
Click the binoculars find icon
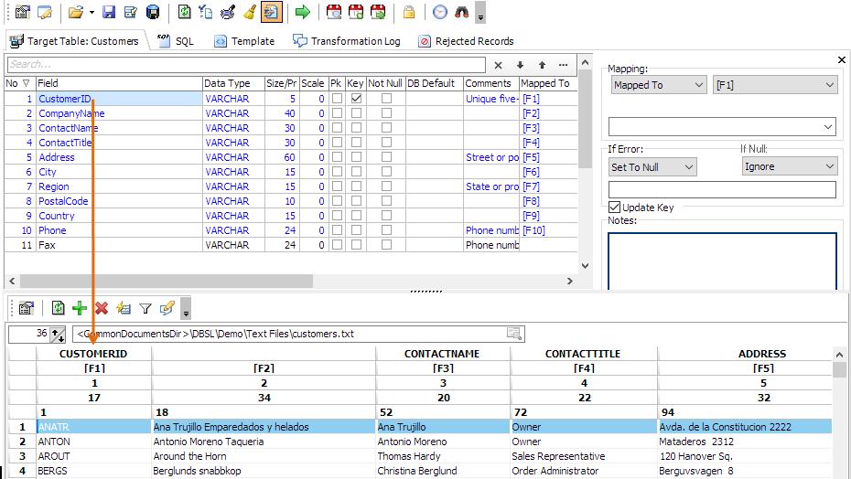tap(461, 12)
